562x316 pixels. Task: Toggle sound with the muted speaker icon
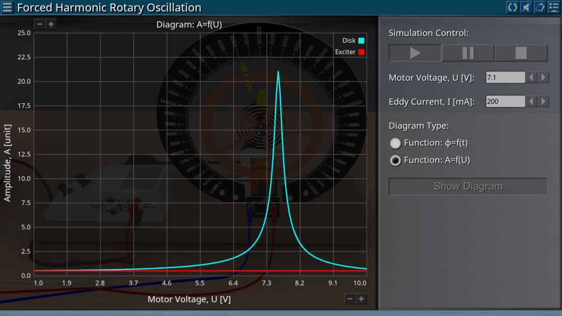526,7
